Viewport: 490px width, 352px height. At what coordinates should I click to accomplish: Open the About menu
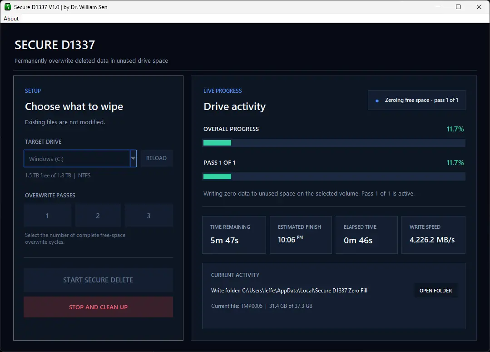11,19
